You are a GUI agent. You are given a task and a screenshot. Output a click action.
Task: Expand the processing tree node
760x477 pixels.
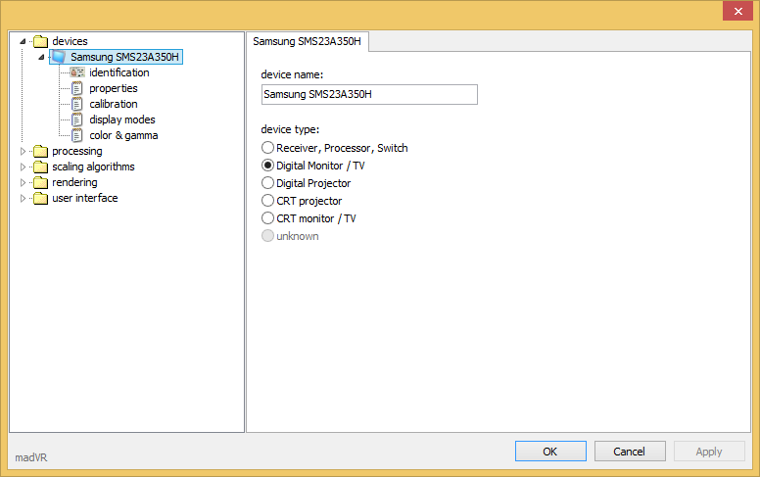click(23, 151)
